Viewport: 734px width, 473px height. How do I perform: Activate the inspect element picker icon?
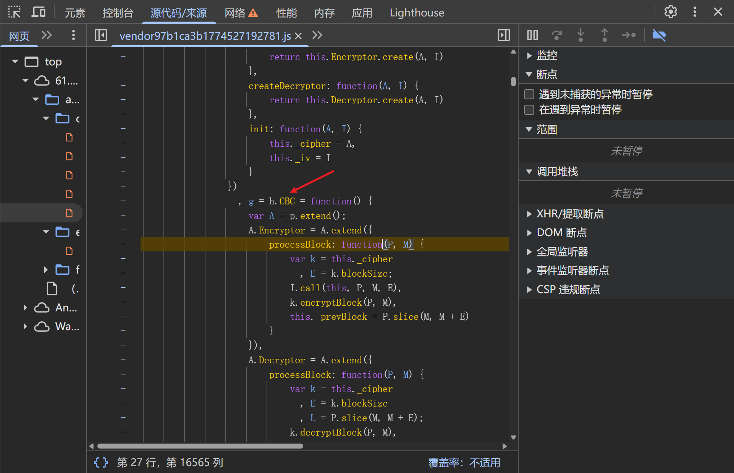(14, 12)
